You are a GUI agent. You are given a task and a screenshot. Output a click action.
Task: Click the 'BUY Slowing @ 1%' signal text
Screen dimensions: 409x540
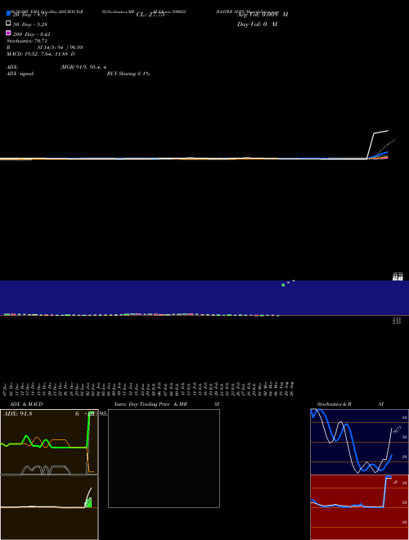coord(128,74)
